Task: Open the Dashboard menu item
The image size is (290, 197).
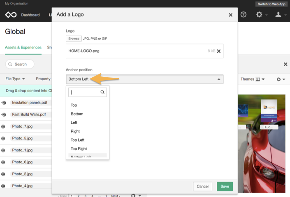Action: pos(30,15)
